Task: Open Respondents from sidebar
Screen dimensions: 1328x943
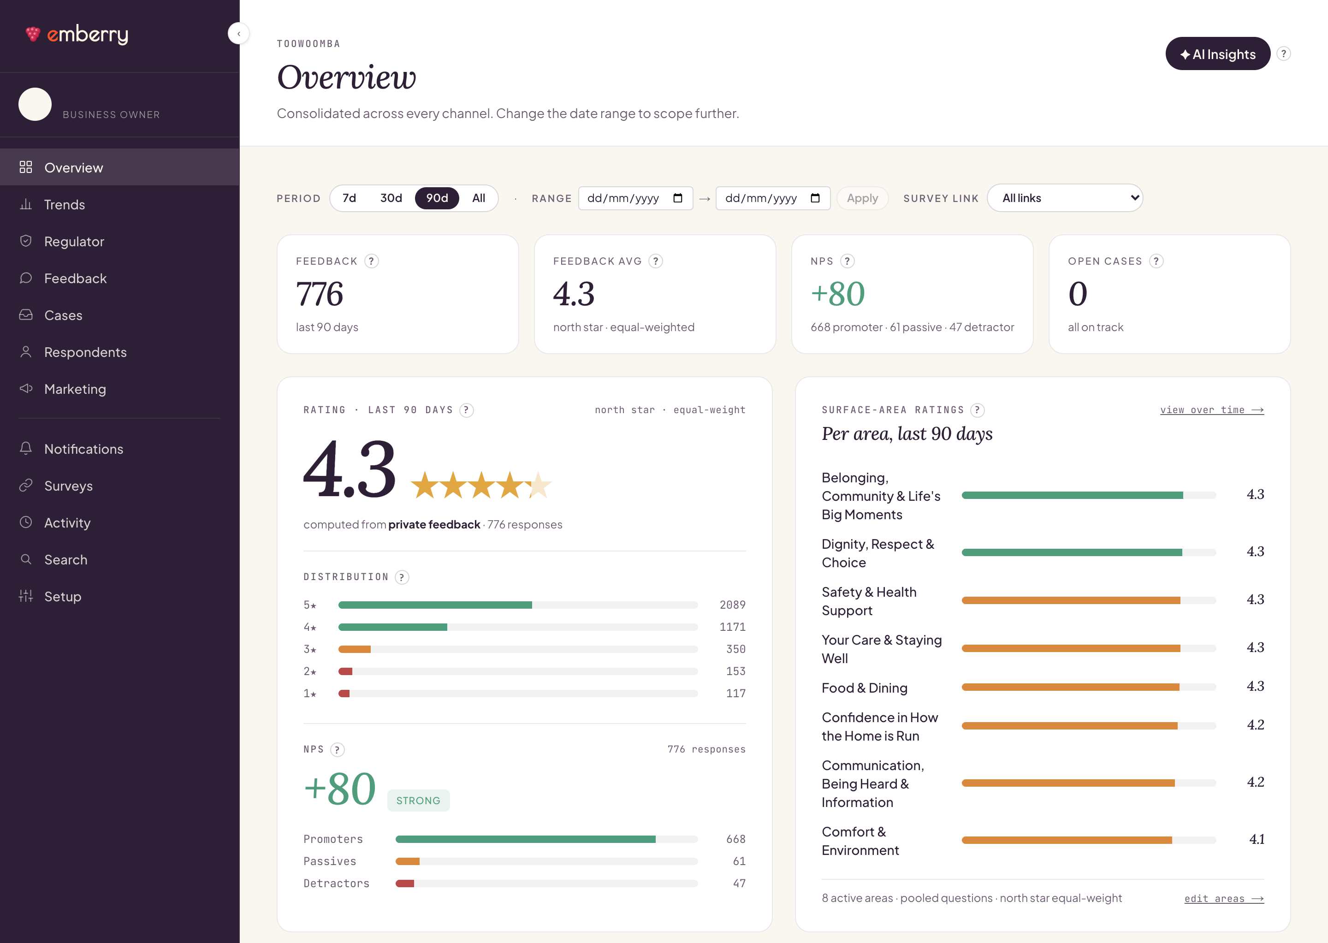Action: click(119, 352)
